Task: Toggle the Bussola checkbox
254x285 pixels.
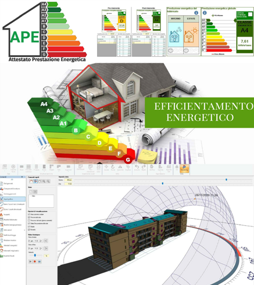Action: (29, 229)
